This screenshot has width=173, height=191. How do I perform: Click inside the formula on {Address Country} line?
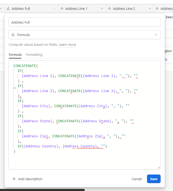(x=62, y=146)
